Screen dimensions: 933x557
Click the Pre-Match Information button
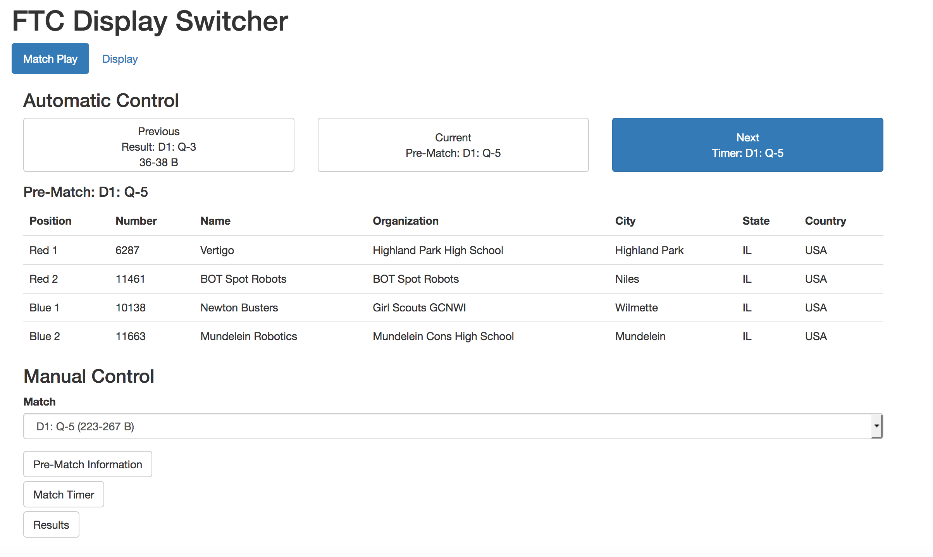(87, 464)
